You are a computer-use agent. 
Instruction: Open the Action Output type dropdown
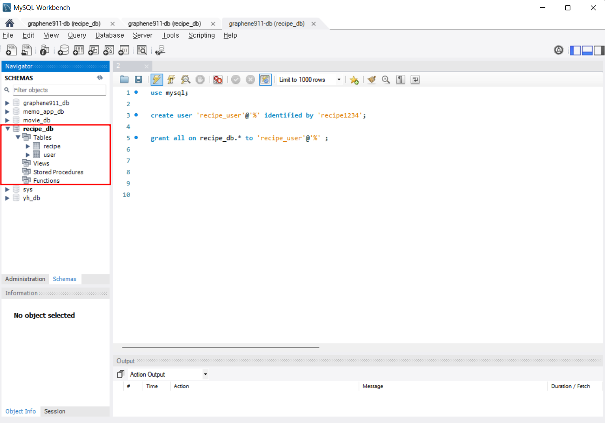pyautogui.click(x=205, y=374)
